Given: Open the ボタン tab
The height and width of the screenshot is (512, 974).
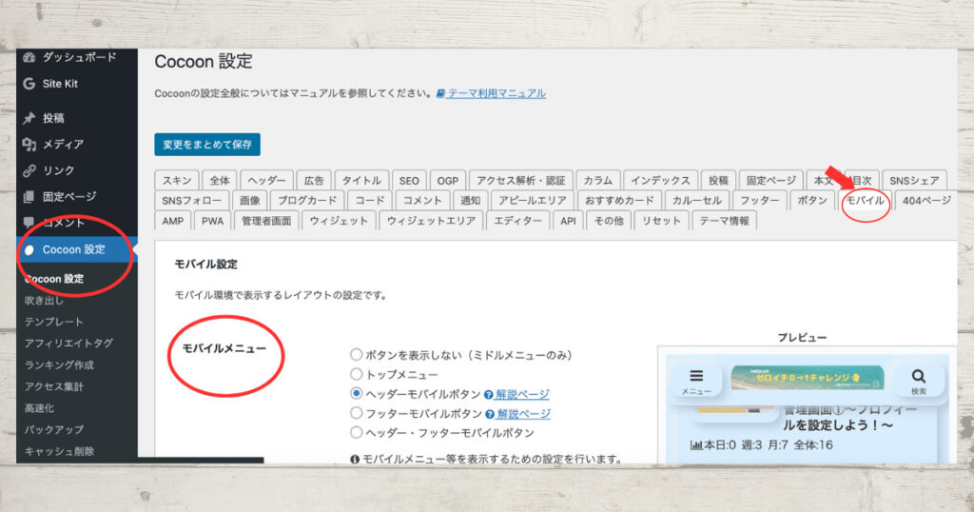Looking at the screenshot, I should pyautogui.click(x=812, y=200).
